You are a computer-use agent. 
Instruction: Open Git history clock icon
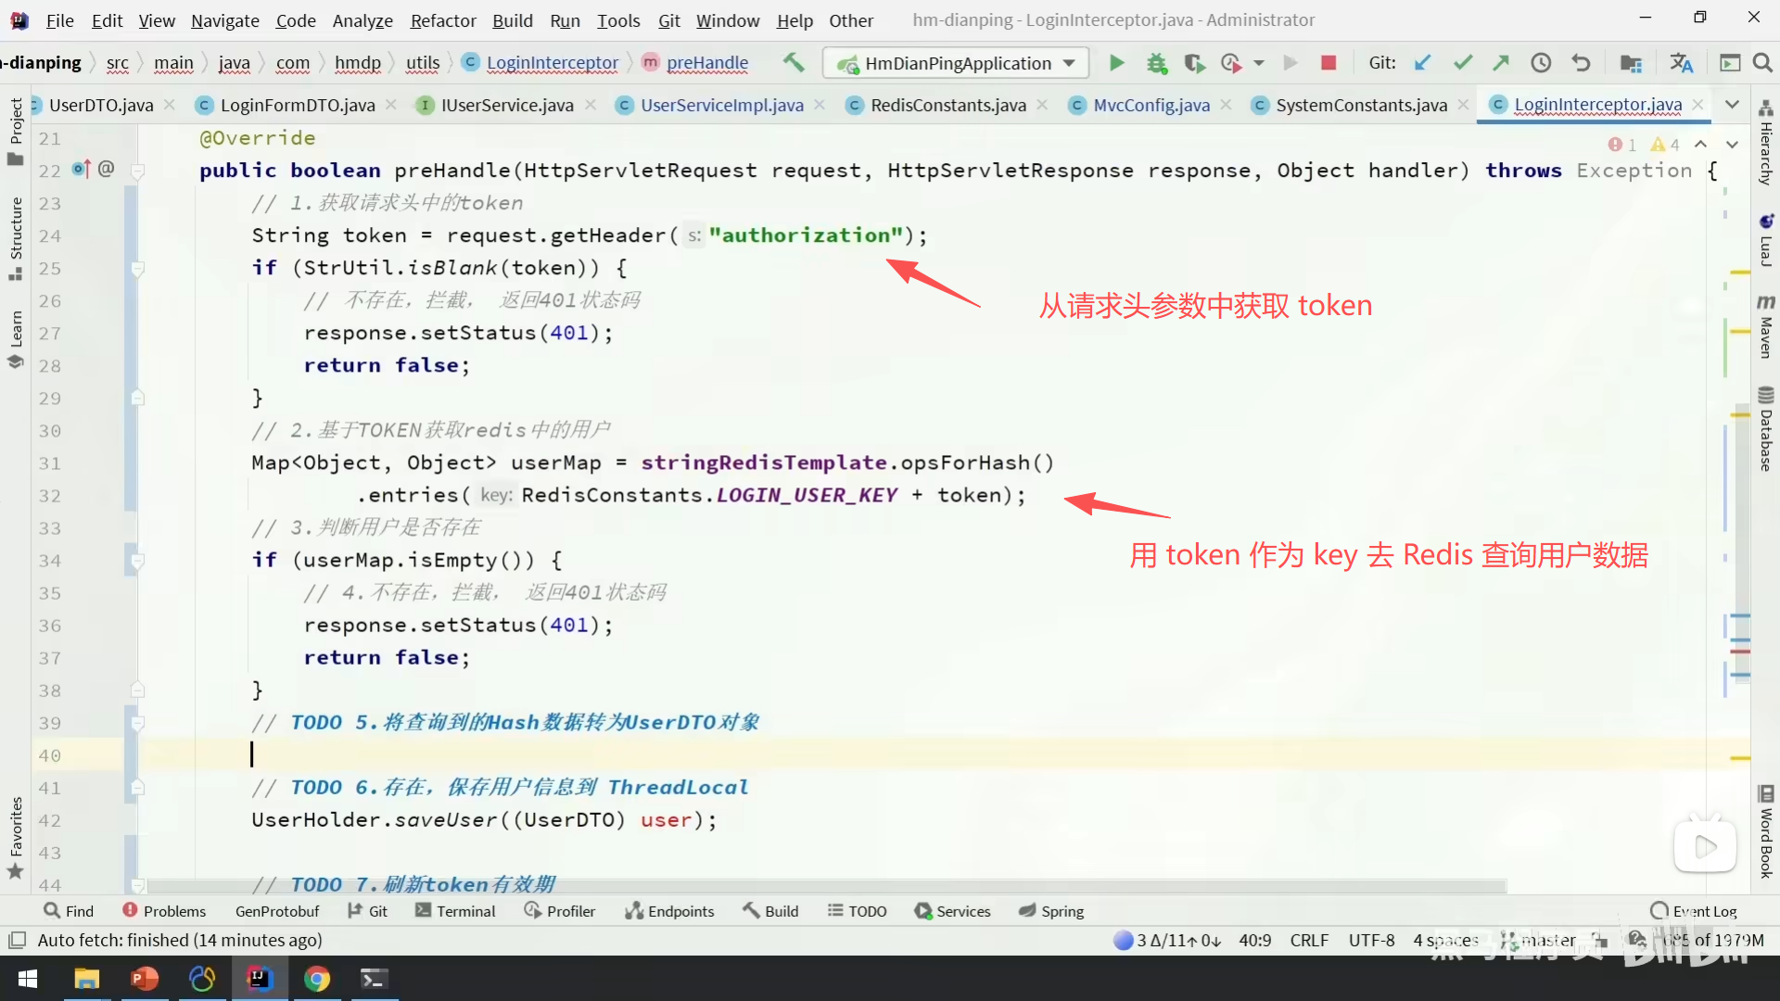(1540, 63)
